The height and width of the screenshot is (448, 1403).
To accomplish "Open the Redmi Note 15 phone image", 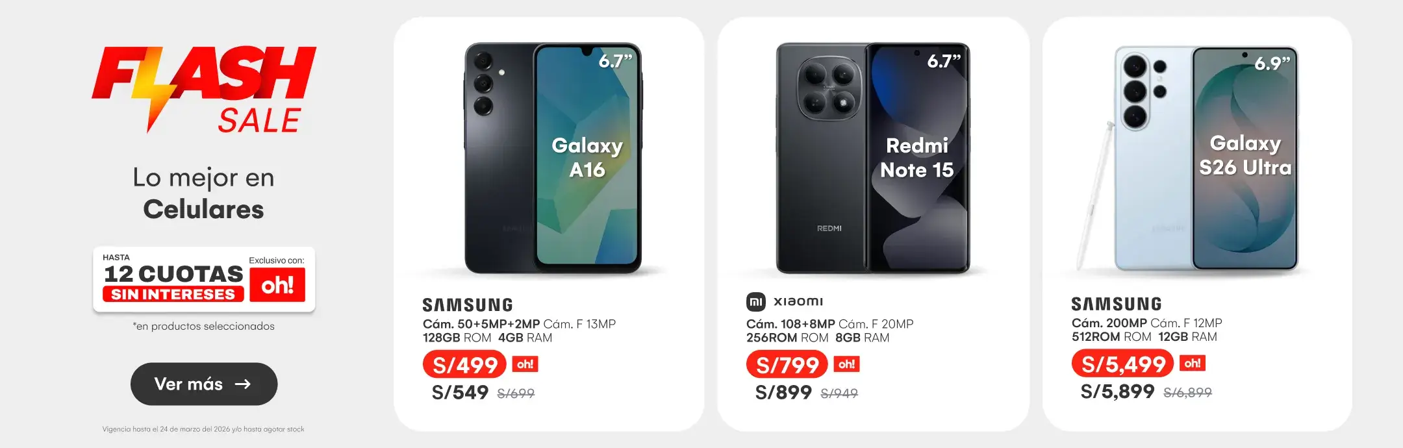I will pos(872,158).
